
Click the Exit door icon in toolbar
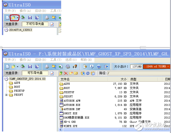tap(106, 67)
